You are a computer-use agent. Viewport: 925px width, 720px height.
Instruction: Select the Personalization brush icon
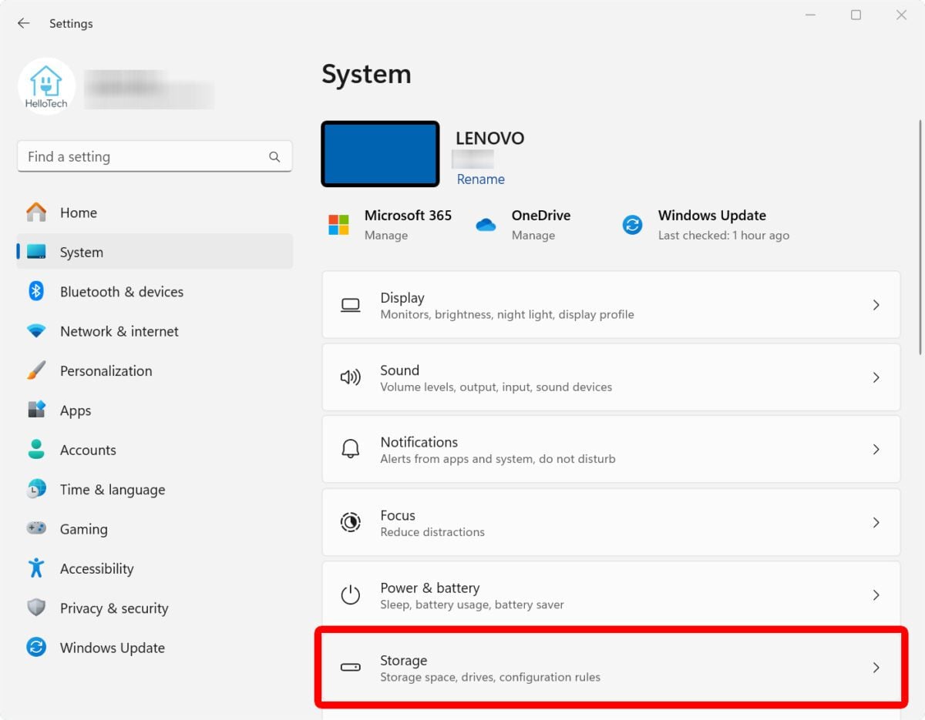click(37, 370)
